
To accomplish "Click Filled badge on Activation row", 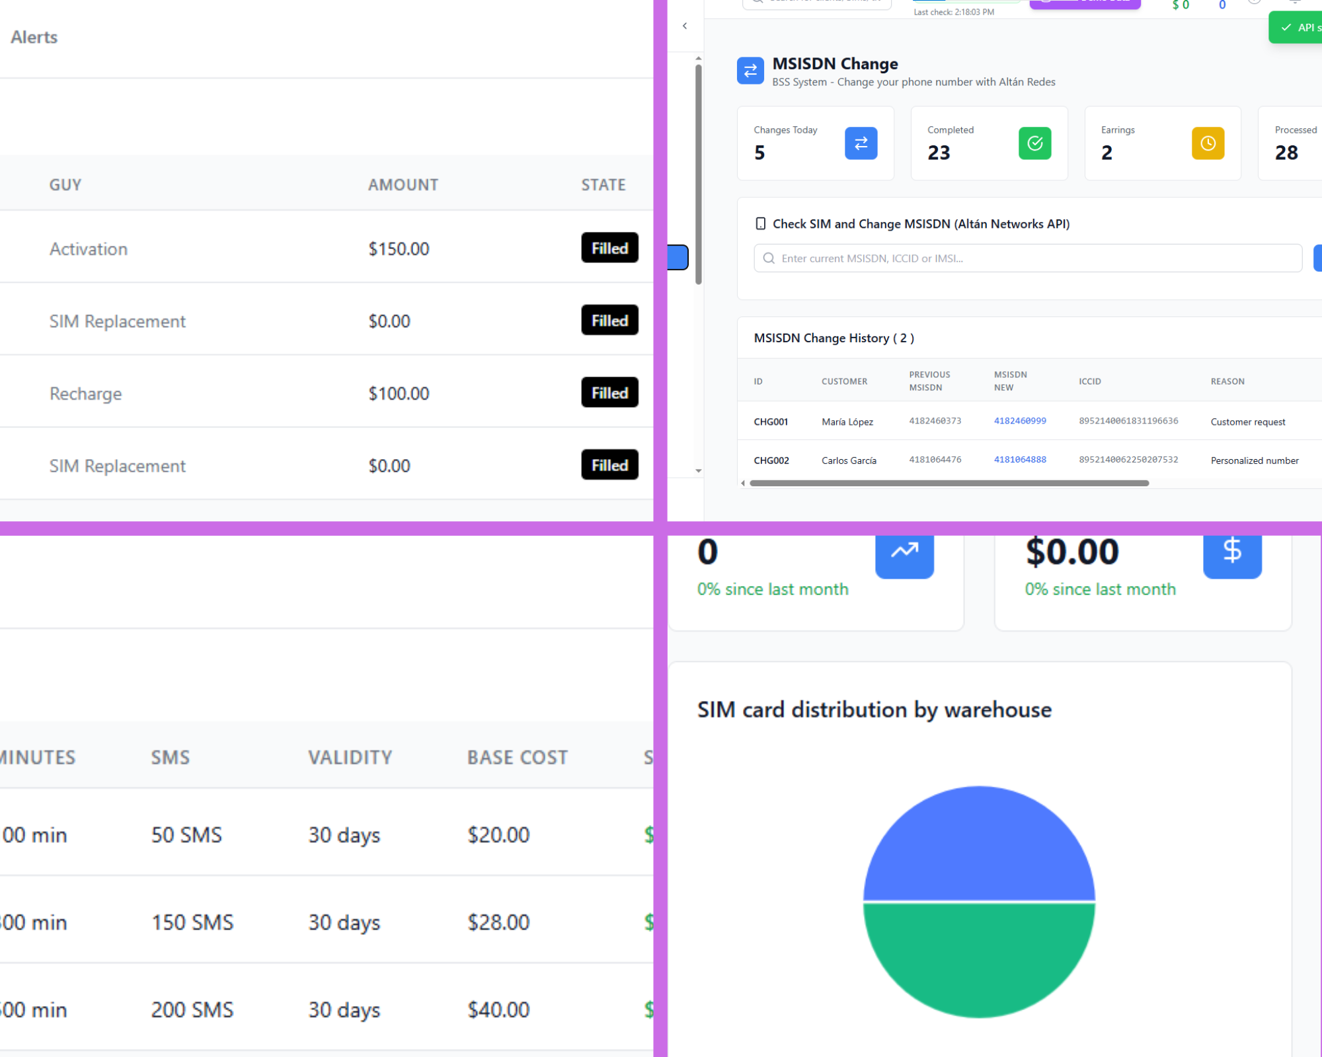I will pos(609,248).
